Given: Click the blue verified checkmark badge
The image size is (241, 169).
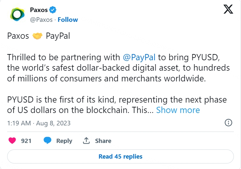Looking at the screenshot, I should point(53,10).
